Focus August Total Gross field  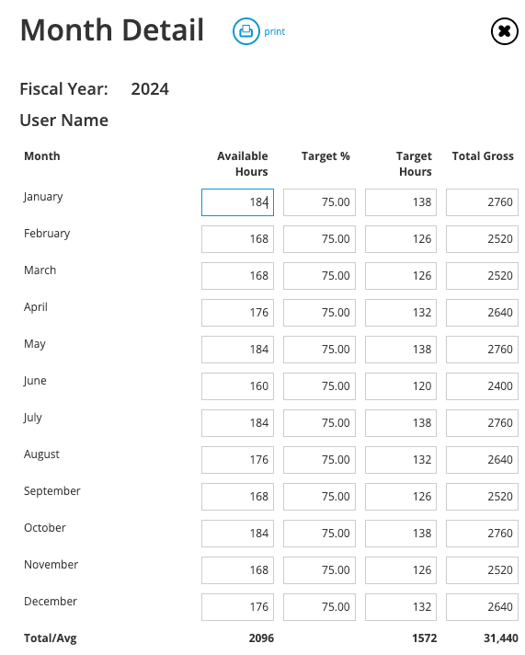coord(482,459)
